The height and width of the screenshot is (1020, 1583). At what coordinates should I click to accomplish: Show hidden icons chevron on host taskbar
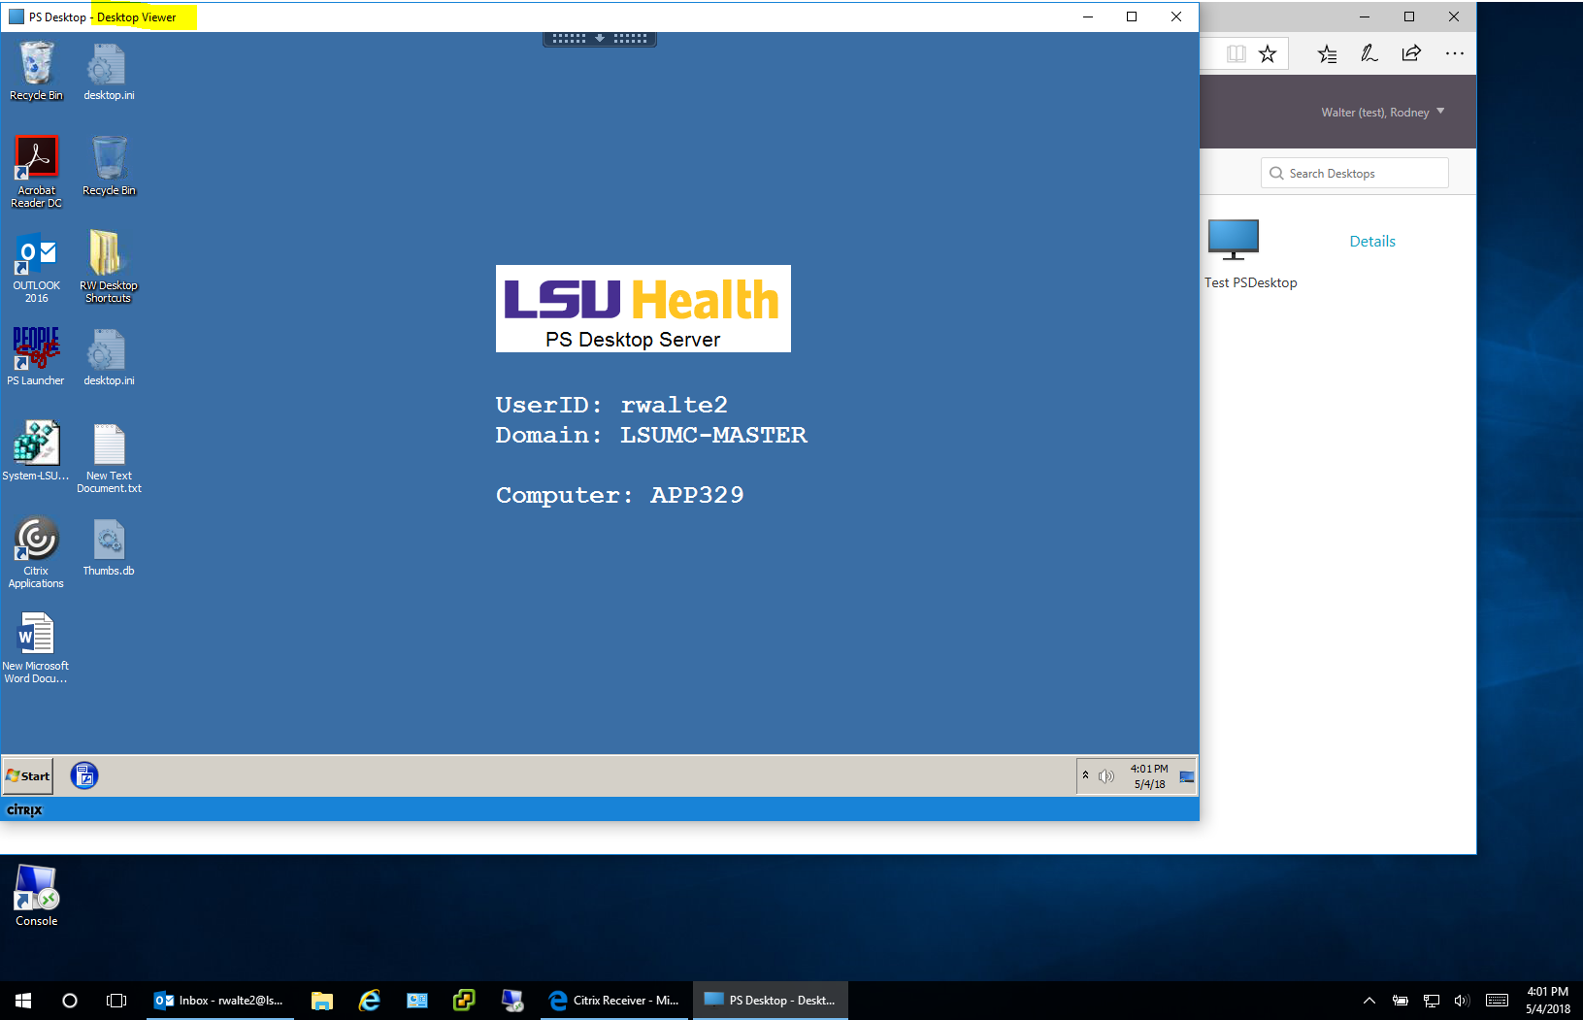pos(1369,1001)
